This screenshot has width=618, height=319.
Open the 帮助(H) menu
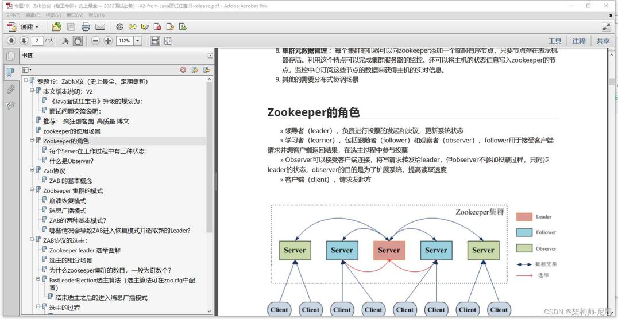pos(96,15)
